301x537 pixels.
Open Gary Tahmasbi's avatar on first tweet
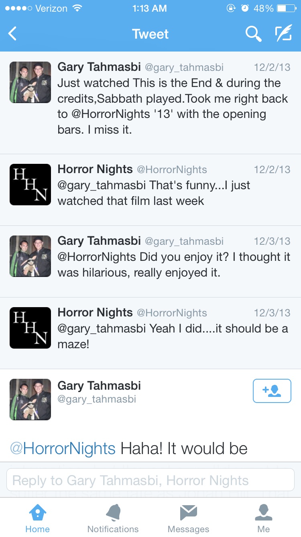[x=31, y=83]
